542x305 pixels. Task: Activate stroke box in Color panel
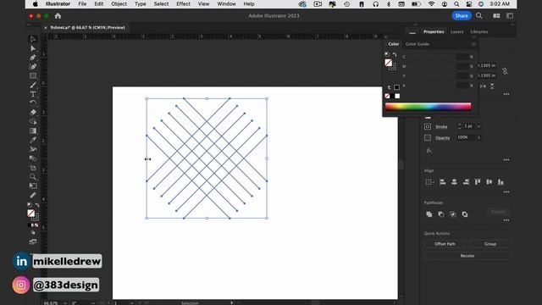pos(393,67)
